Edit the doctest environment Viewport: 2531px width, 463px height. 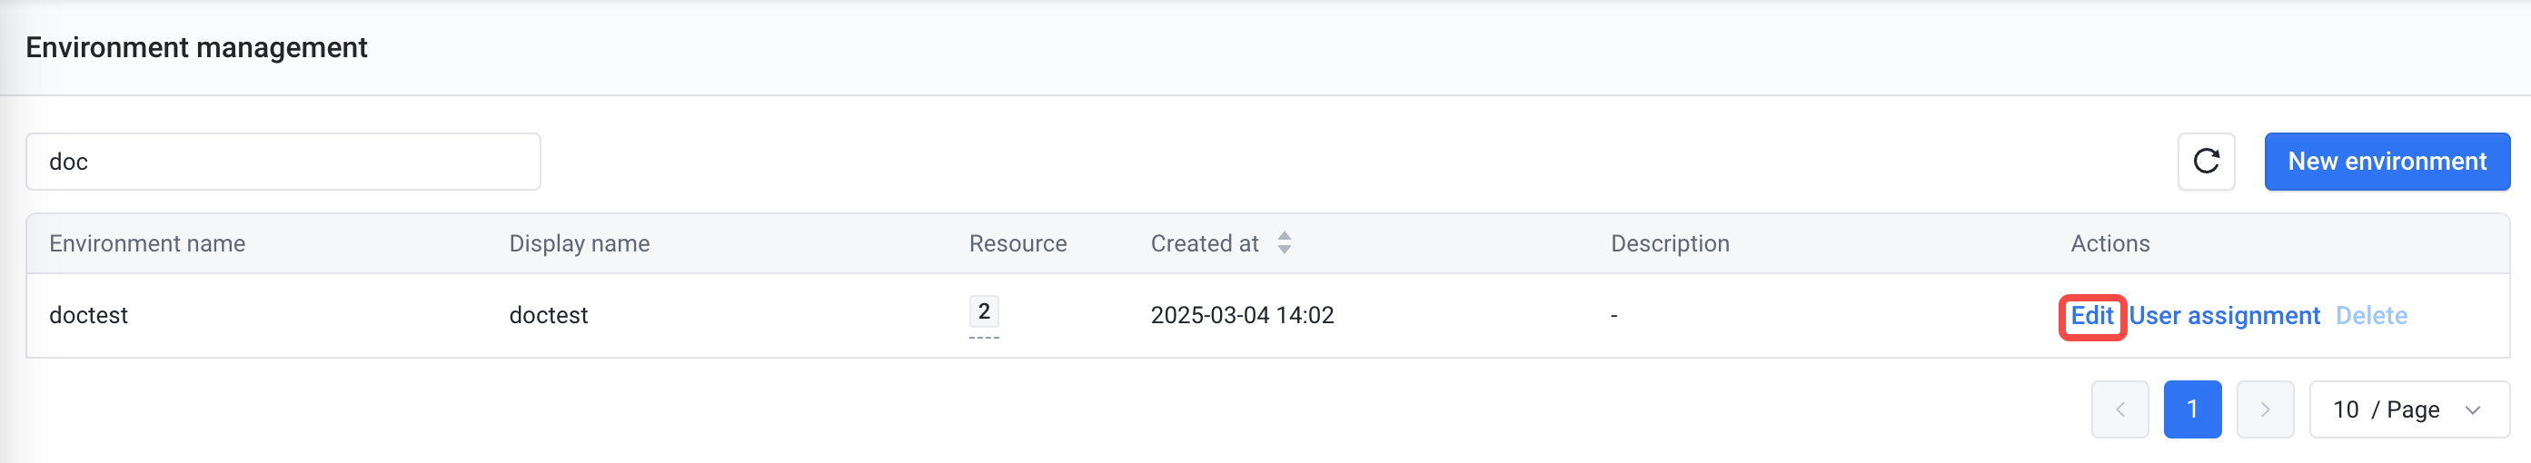click(2092, 316)
